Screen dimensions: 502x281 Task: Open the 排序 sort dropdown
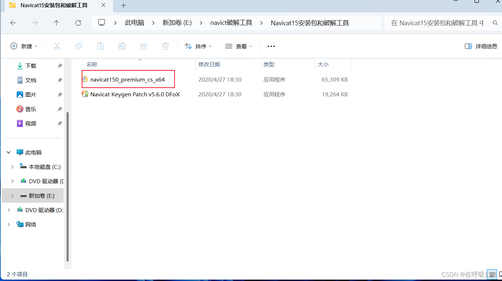tap(198, 46)
